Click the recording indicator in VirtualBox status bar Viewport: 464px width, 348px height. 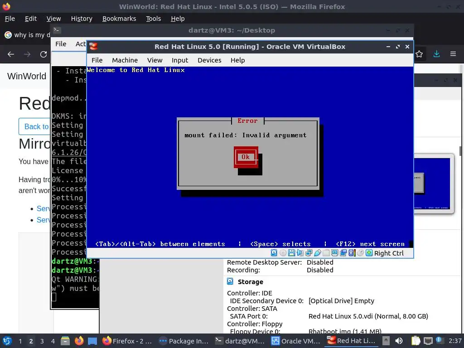pos(343,253)
